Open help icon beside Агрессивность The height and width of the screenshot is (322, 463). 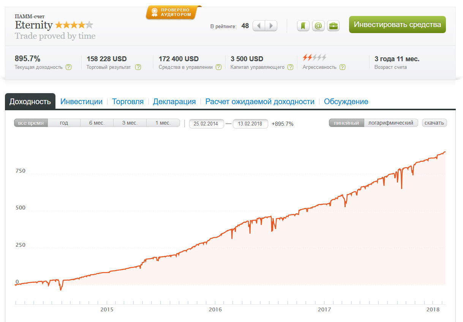click(342, 67)
